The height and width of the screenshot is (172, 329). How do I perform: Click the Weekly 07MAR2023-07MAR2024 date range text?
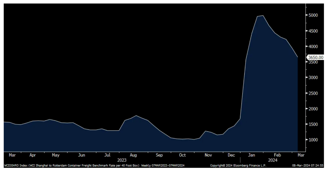pos(163,165)
